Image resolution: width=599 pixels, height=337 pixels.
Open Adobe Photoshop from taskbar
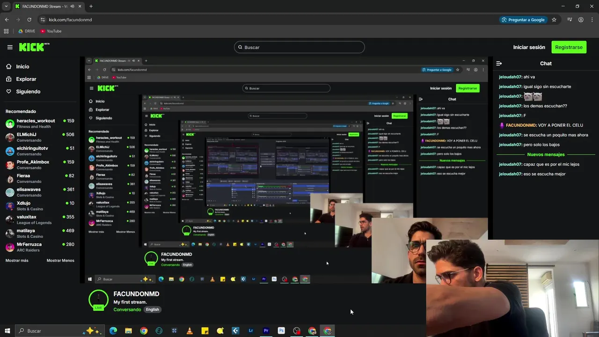click(x=281, y=331)
